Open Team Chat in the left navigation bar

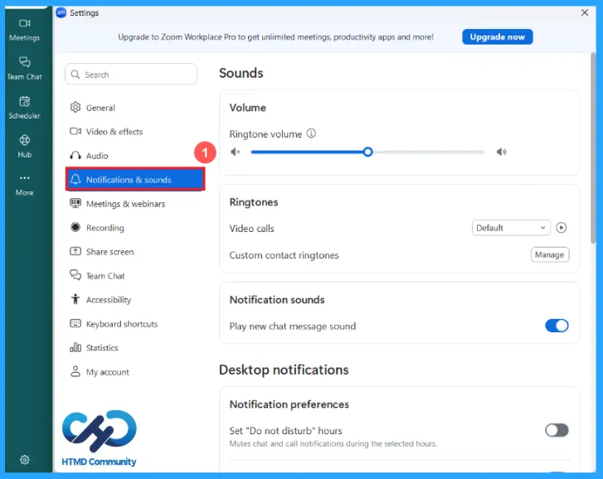(24, 69)
